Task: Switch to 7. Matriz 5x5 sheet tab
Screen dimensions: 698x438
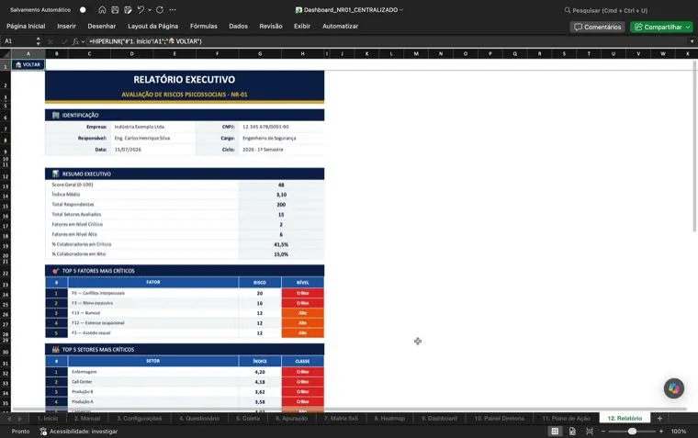Action: click(x=341, y=419)
